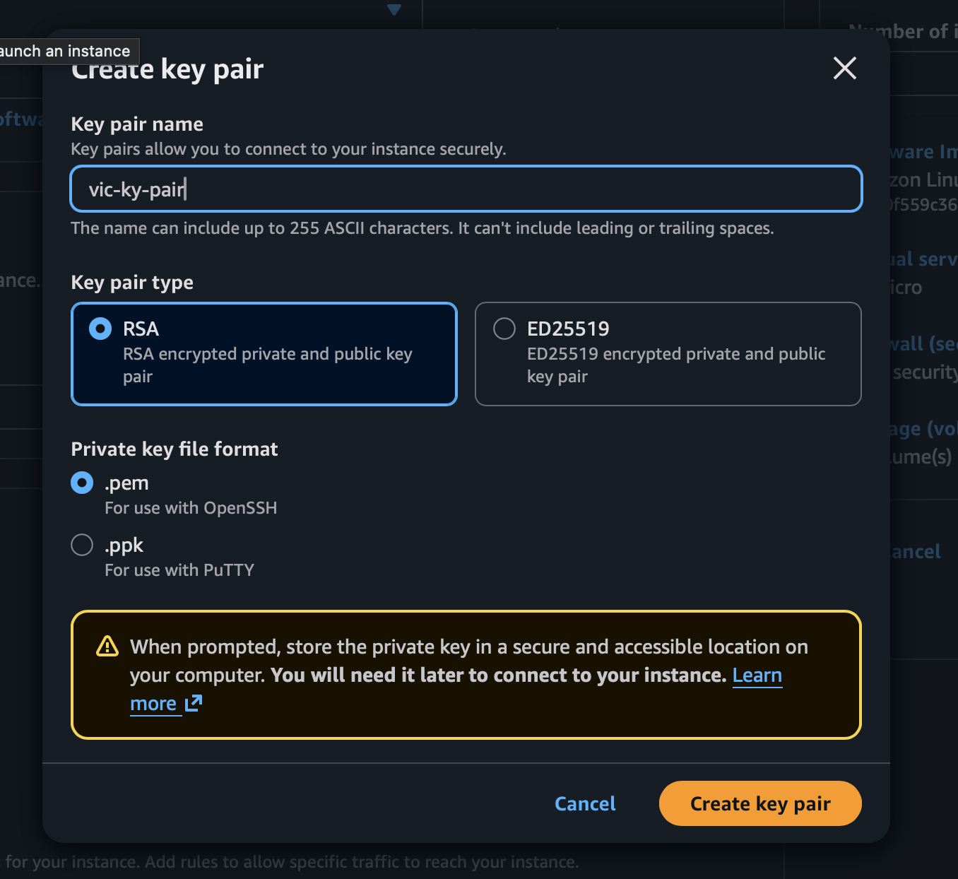Screen dimensions: 958x879
Task: Click the "Number of instances" background heading
Action: [902, 32]
